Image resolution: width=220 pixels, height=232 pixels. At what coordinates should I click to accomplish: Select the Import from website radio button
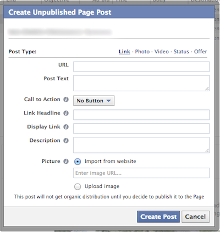pyautogui.click(x=78, y=162)
